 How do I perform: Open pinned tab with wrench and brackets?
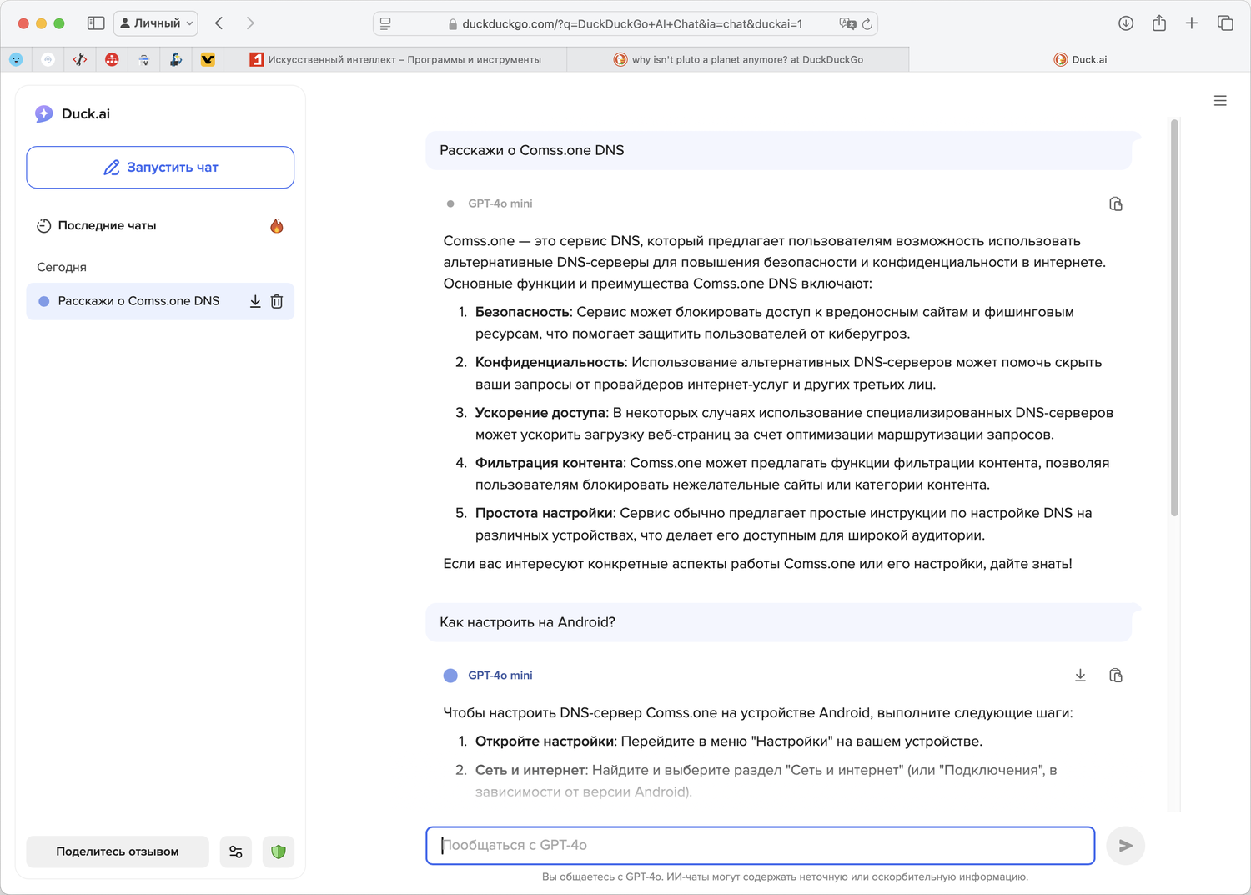point(80,59)
